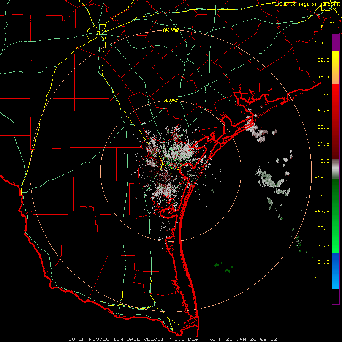
Task: Click the -16.5 legend value
Action: pos(322,178)
